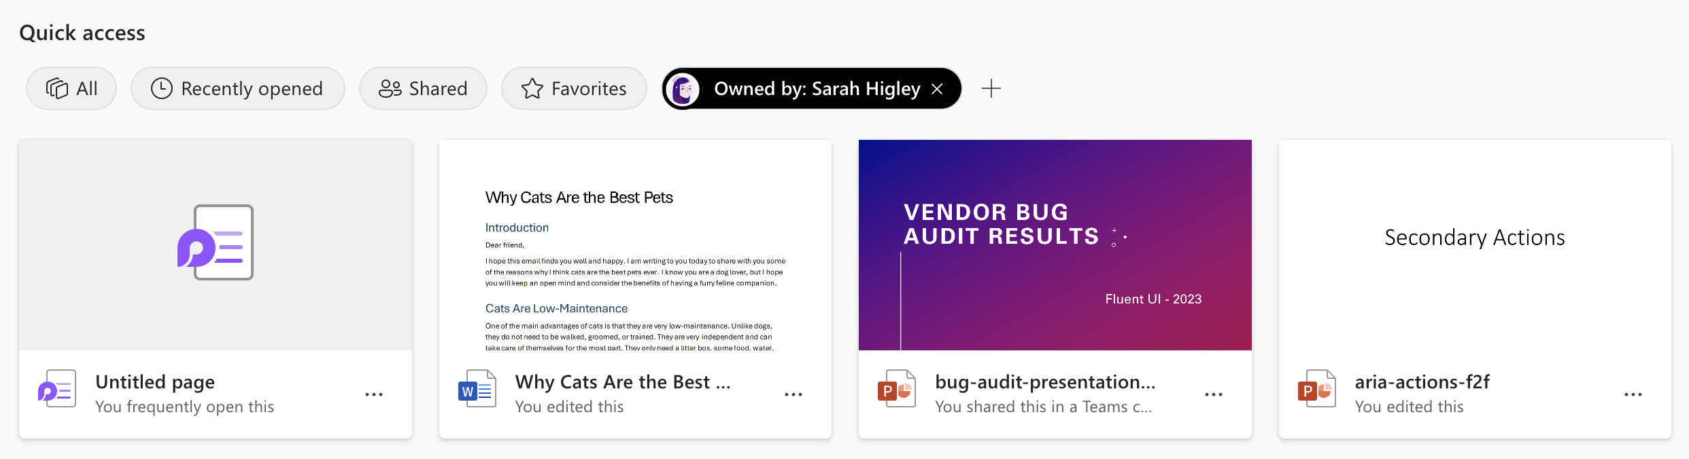Show Shared files filter
The width and height of the screenshot is (1689, 459).
423,88
